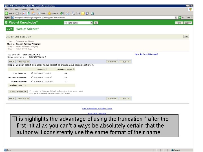This screenshot has height=152, width=203.
Task: Select the Focus Results SWYNGEDOUW EA* option
Action: 32,81
